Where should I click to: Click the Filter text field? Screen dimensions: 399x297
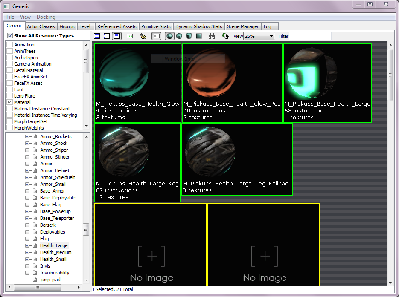[310, 36]
